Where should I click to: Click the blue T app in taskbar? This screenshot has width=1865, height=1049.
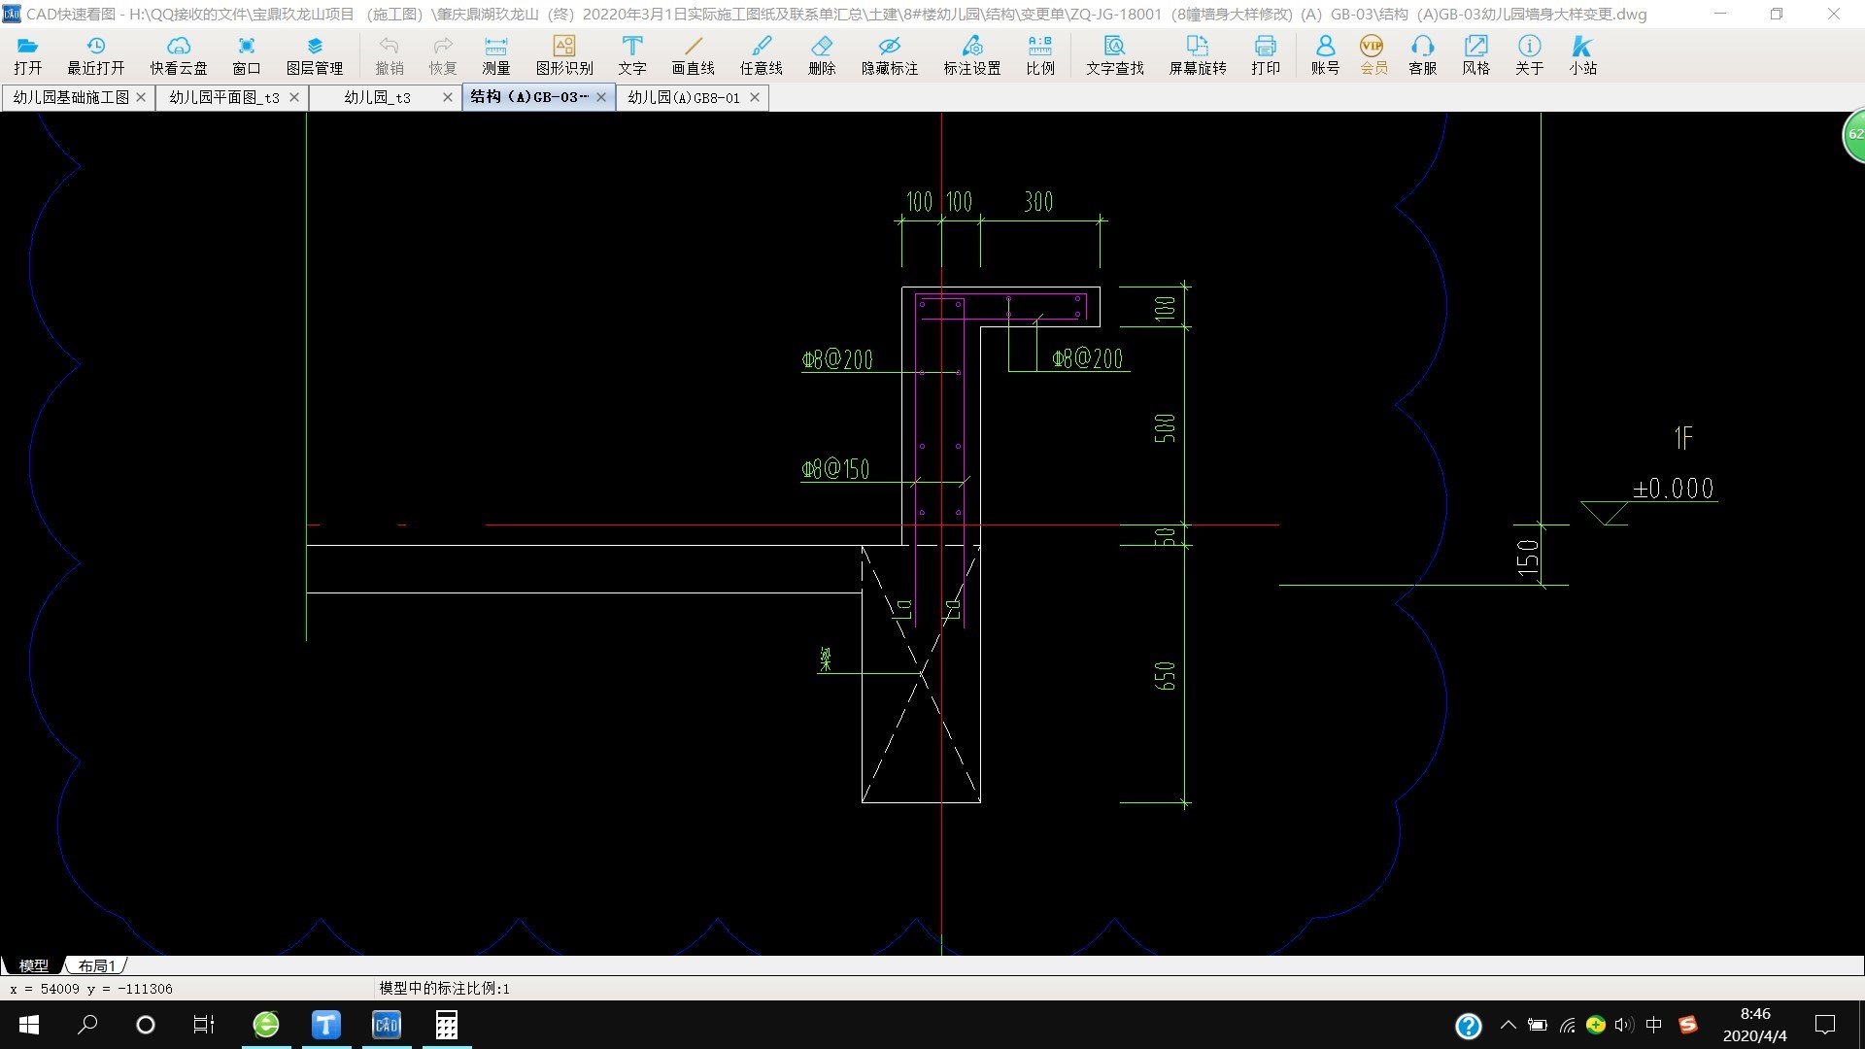(x=326, y=1025)
